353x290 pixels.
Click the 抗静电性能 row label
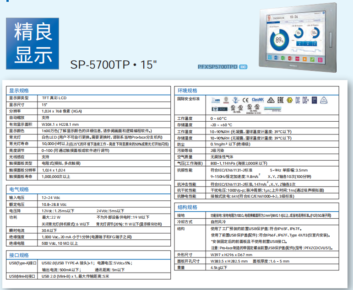pos(186,196)
